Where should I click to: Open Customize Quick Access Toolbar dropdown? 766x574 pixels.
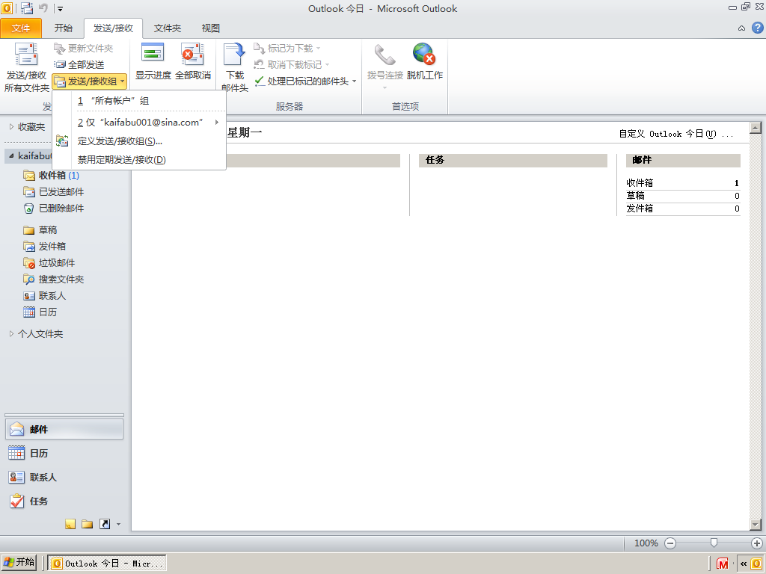(60, 9)
